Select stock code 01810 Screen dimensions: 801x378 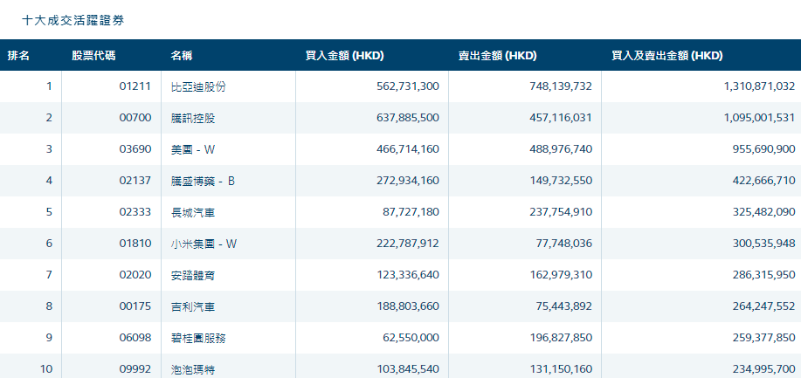coord(135,244)
